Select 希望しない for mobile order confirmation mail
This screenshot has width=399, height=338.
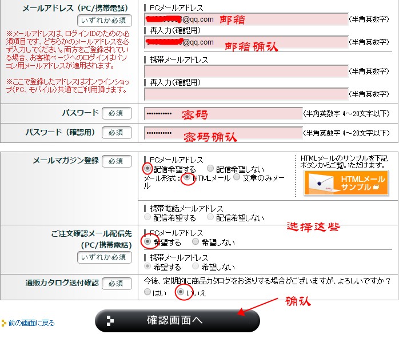point(195,267)
